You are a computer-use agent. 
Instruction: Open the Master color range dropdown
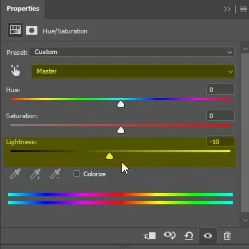[x=133, y=71]
